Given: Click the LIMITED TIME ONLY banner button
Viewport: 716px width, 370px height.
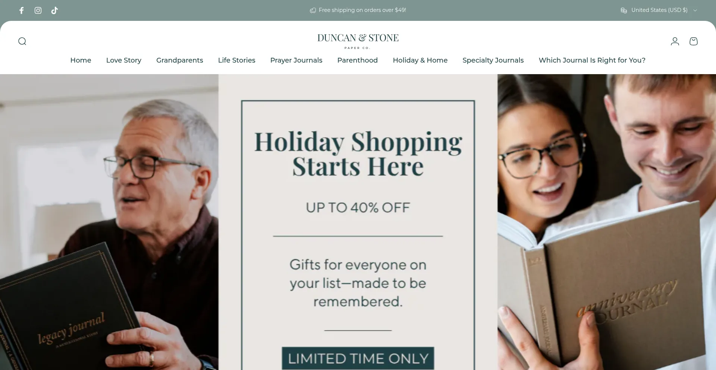Looking at the screenshot, I should pyautogui.click(x=358, y=358).
